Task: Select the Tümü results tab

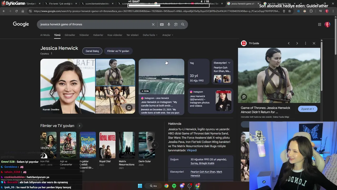Action: click(x=57, y=35)
